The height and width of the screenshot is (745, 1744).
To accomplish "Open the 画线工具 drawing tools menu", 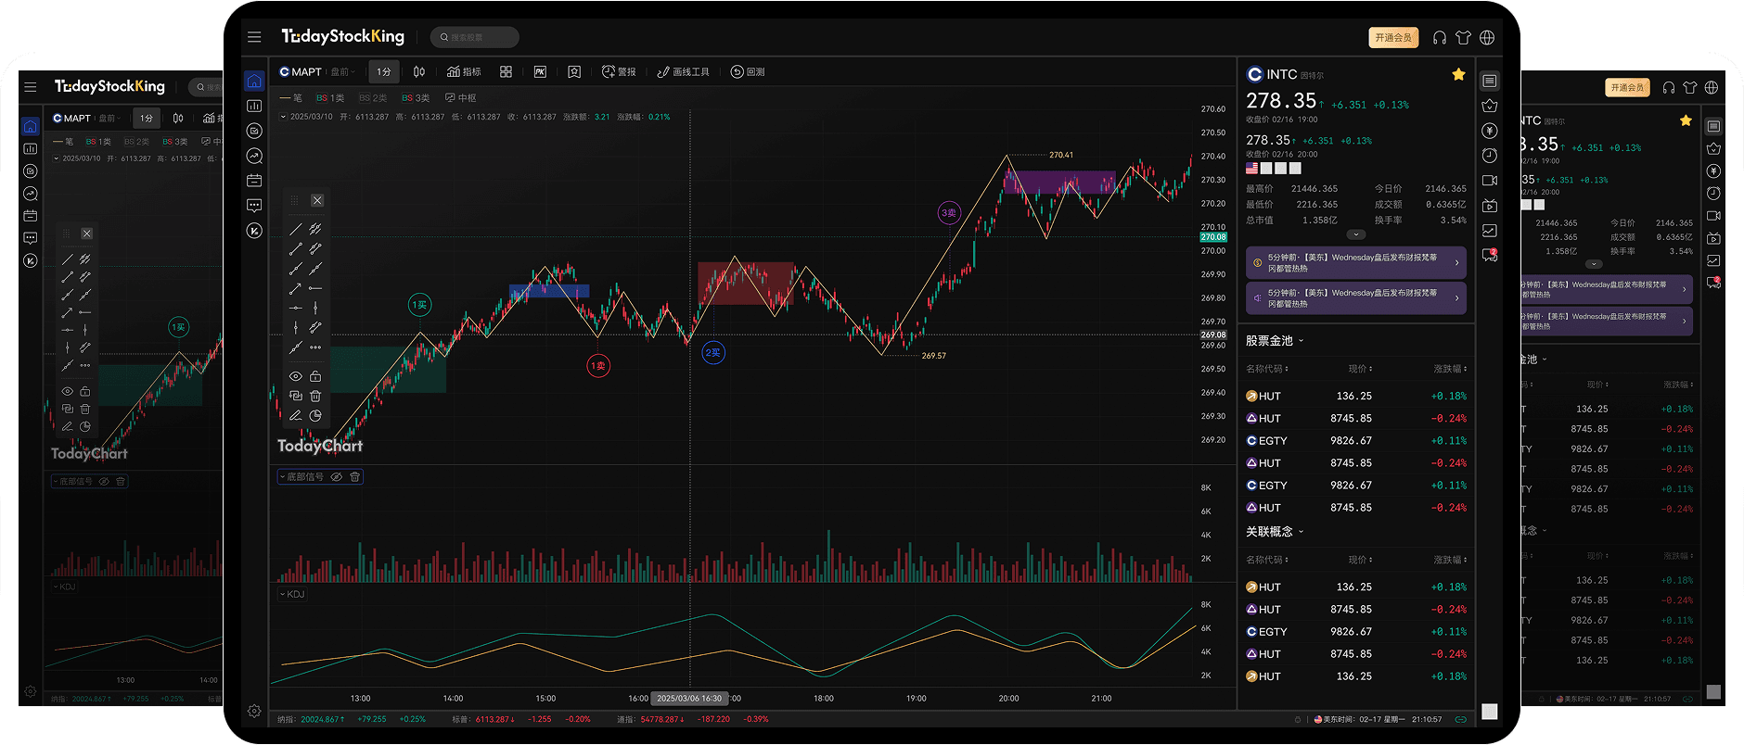I will coord(683,71).
